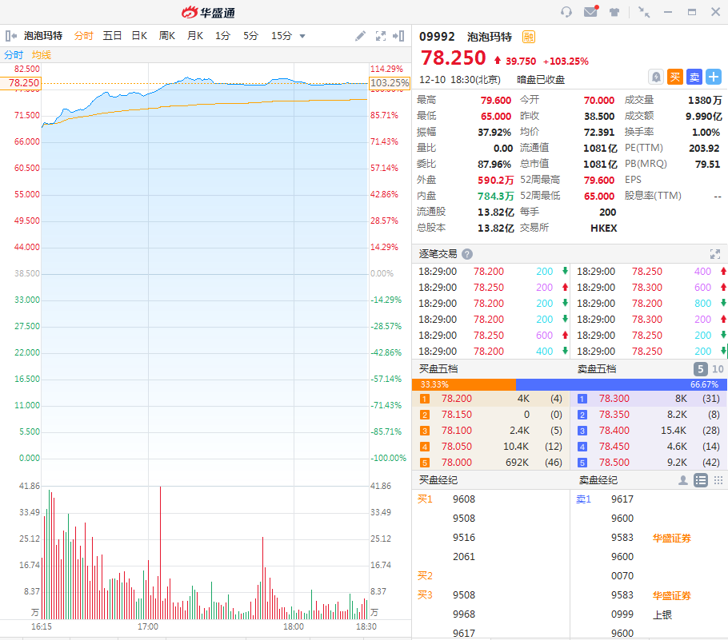Switch to 1分 chart tab
728x640 pixels.
(222, 36)
